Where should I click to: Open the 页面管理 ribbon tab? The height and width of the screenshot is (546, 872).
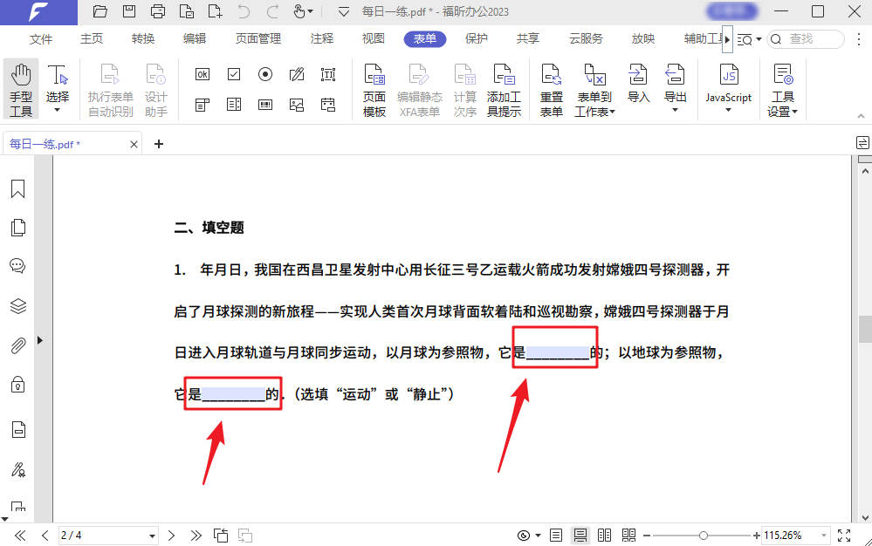[257, 39]
